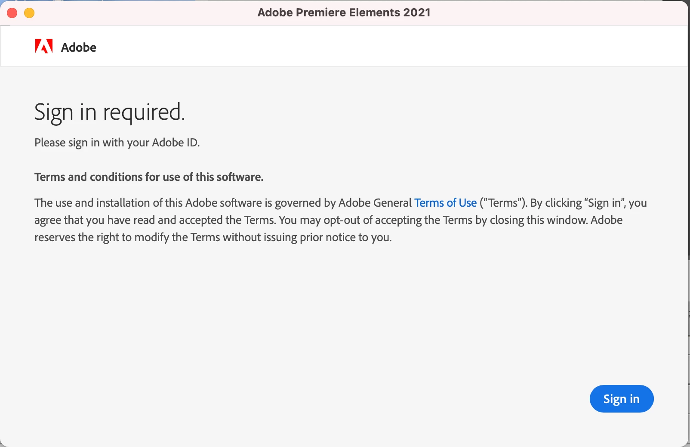The width and height of the screenshot is (690, 447).
Task: Click the "Sign in required." heading
Action: coord(109,112)
